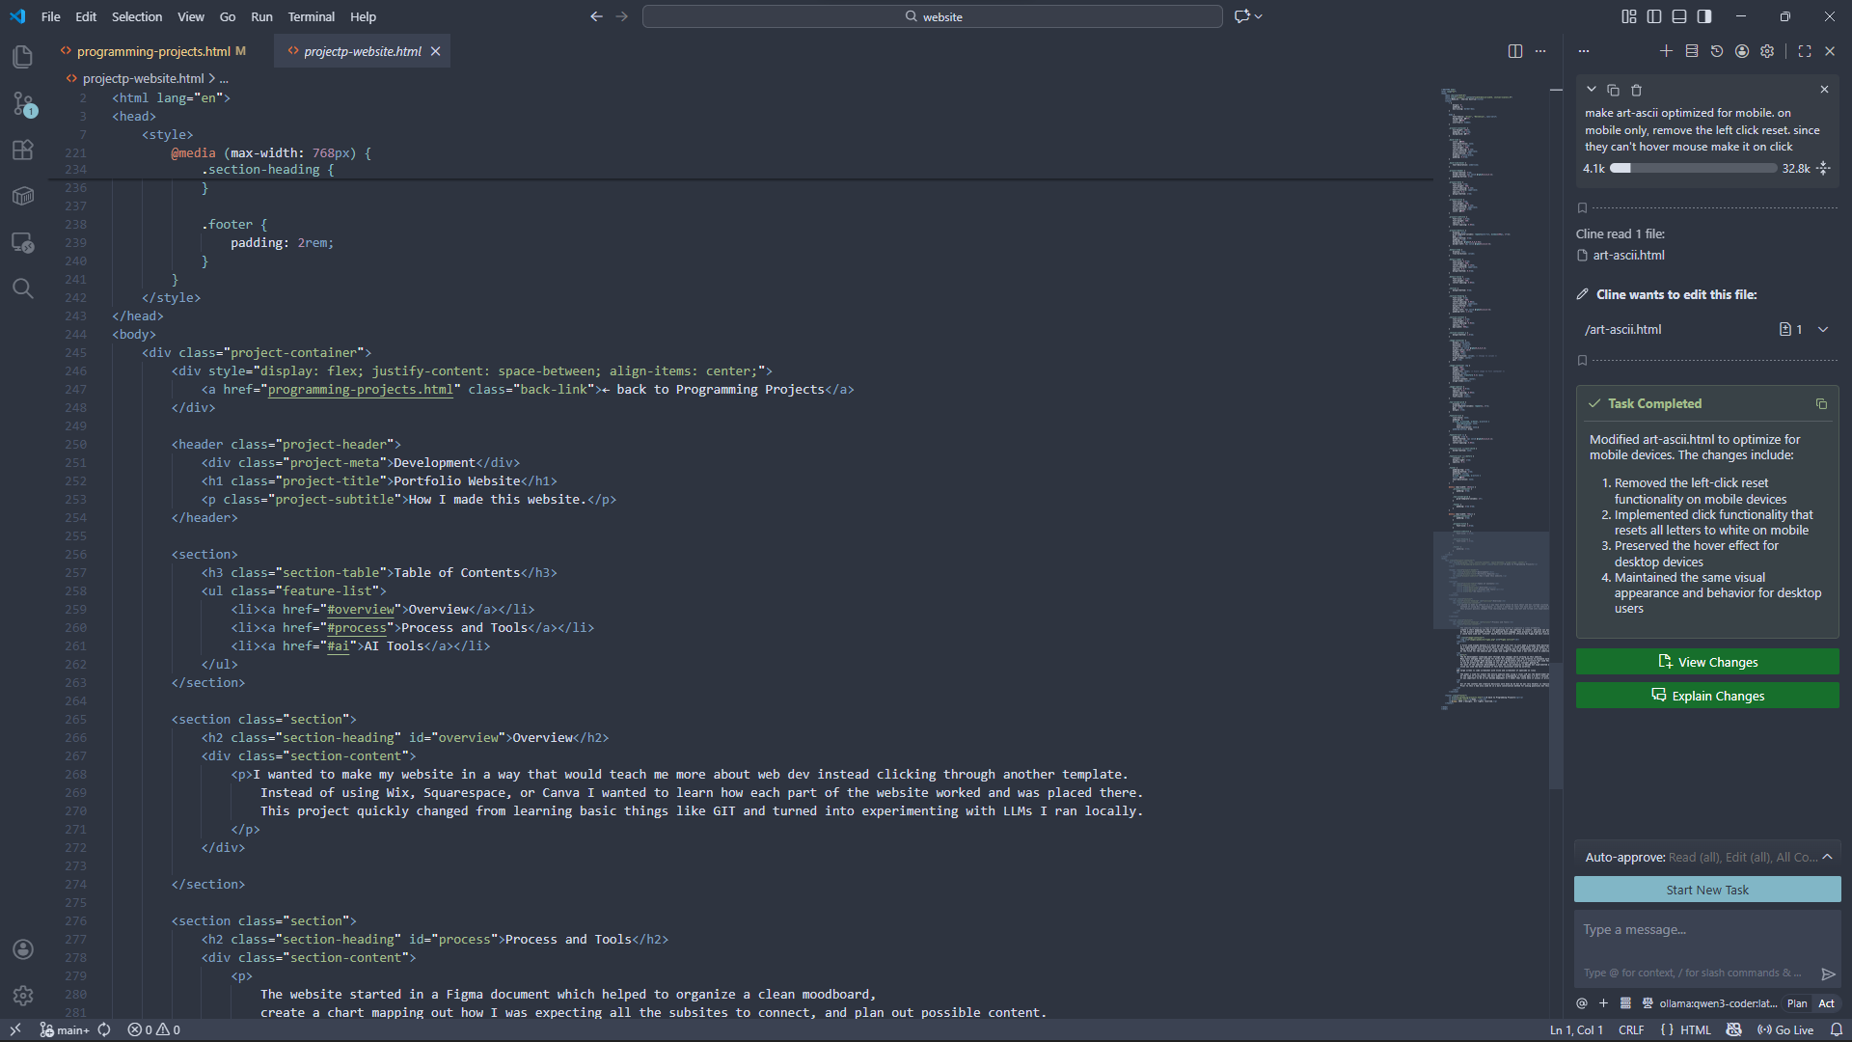Switch to the programming-projects.html tab
Image resolution: width=1852 pixels, height=1042 pixels.
[x=154, y=51]
